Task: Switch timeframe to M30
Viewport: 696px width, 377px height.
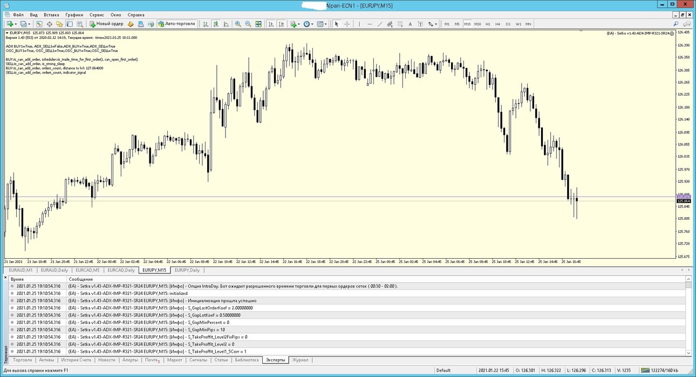Action: click(x=477, y=24)
